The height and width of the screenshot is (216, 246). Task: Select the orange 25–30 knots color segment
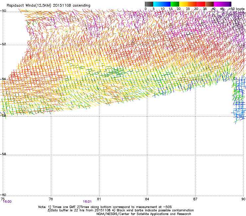pos(192,4)
